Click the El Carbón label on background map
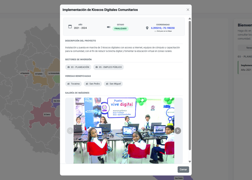The width and height of the screenshot is (252, 180). [x=39, y=74]
